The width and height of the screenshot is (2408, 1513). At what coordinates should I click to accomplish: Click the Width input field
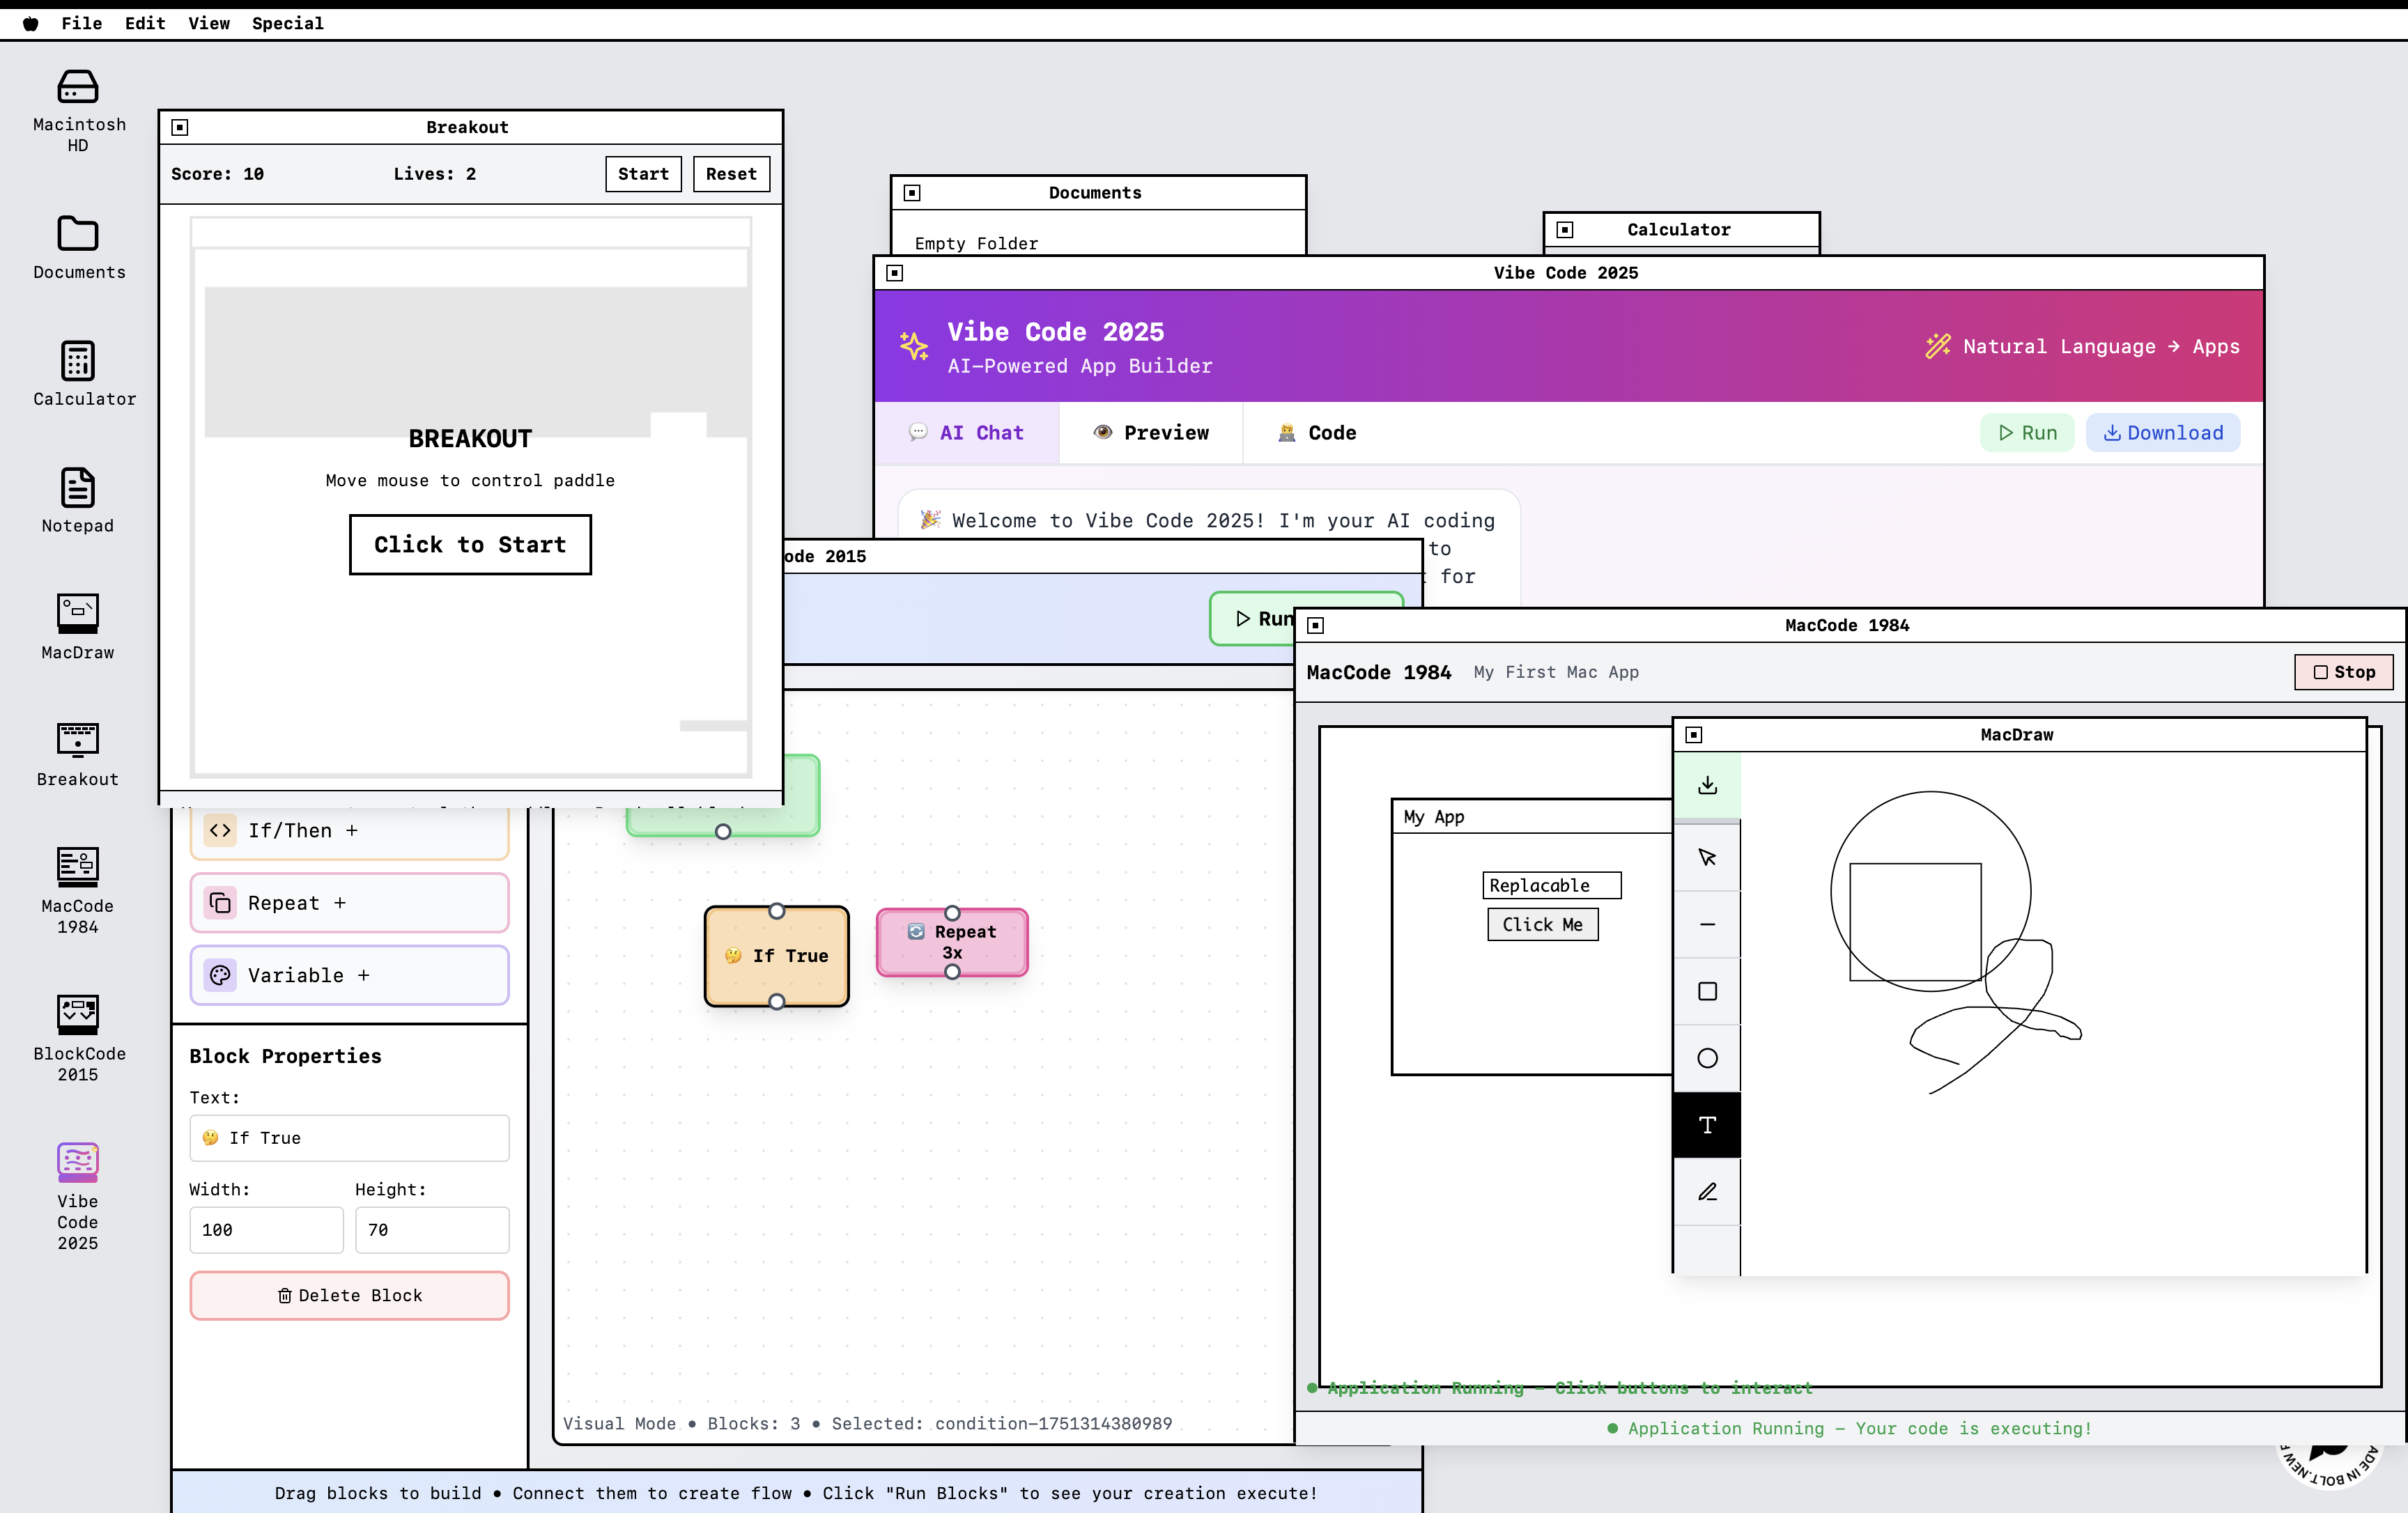tap(266, 1230)
